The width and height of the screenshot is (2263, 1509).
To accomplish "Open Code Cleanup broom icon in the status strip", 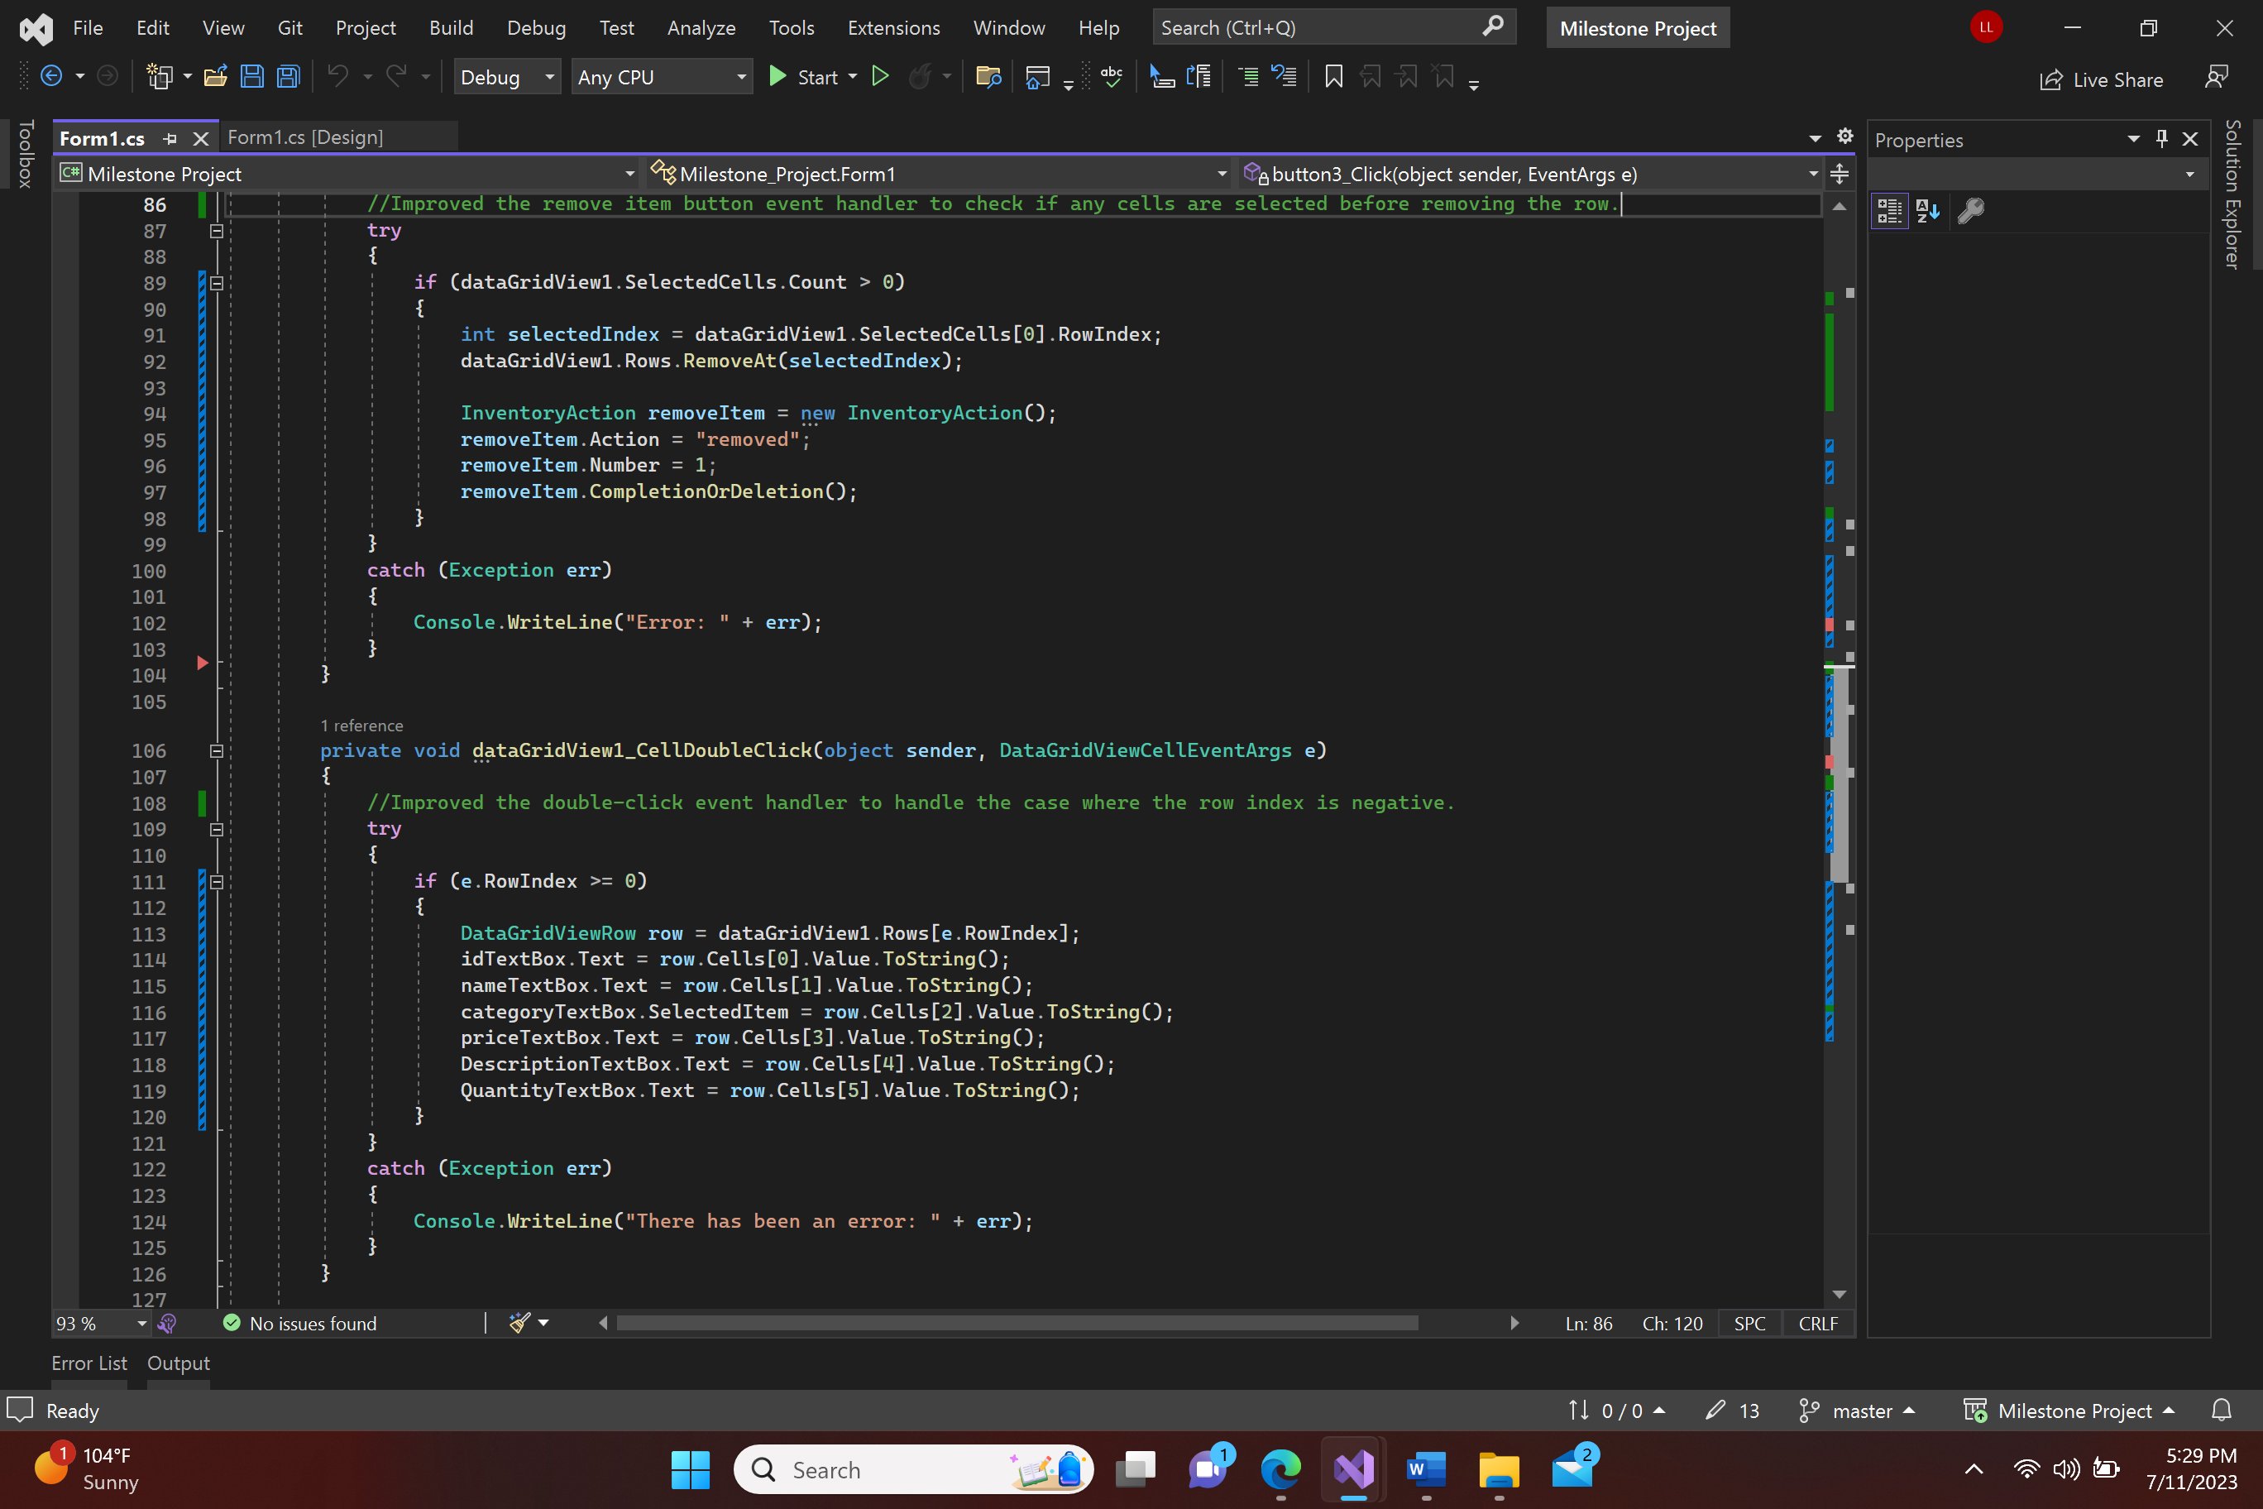I will 519,1323.
